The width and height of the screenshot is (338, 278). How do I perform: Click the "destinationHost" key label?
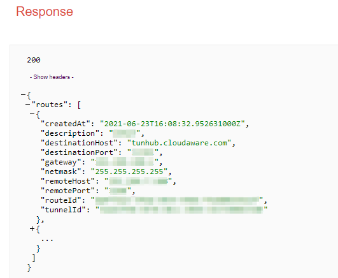point(79,143)
